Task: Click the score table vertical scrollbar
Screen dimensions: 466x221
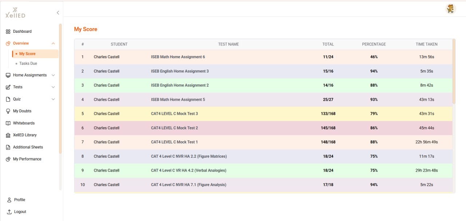Action: pos(454,71)
